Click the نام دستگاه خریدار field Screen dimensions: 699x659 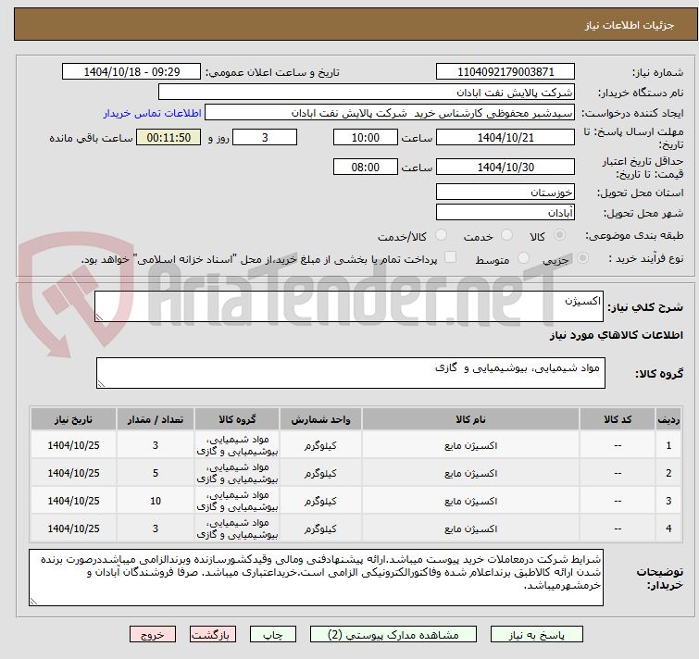367,93
